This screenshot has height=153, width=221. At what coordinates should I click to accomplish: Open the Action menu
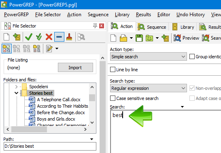tap(74, 15)
